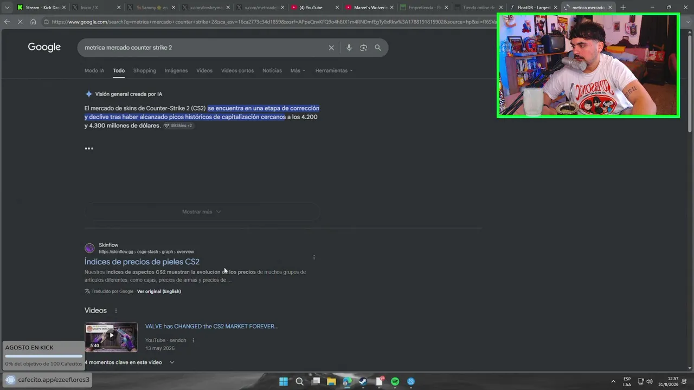Open Índices de precios de pieles CS2 result
The image size is (694, 390).
pyautogui.click(x=142, y=262)
